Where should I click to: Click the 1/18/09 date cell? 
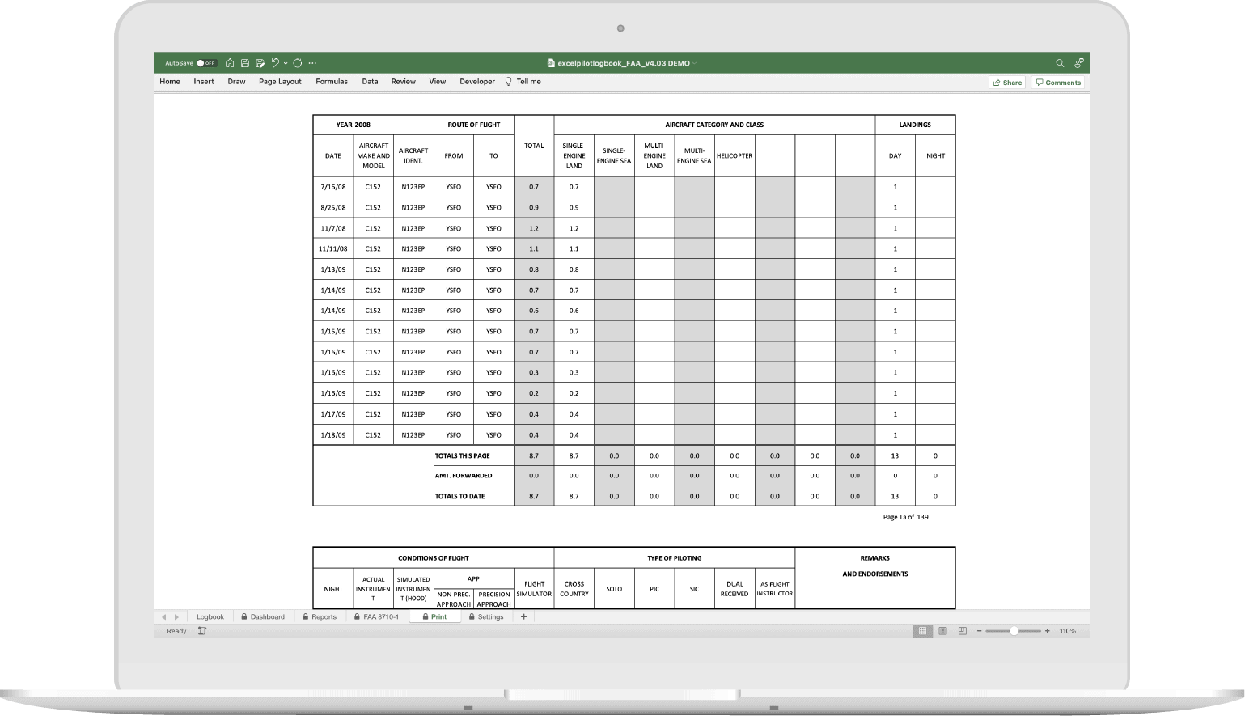pos(333,435)
